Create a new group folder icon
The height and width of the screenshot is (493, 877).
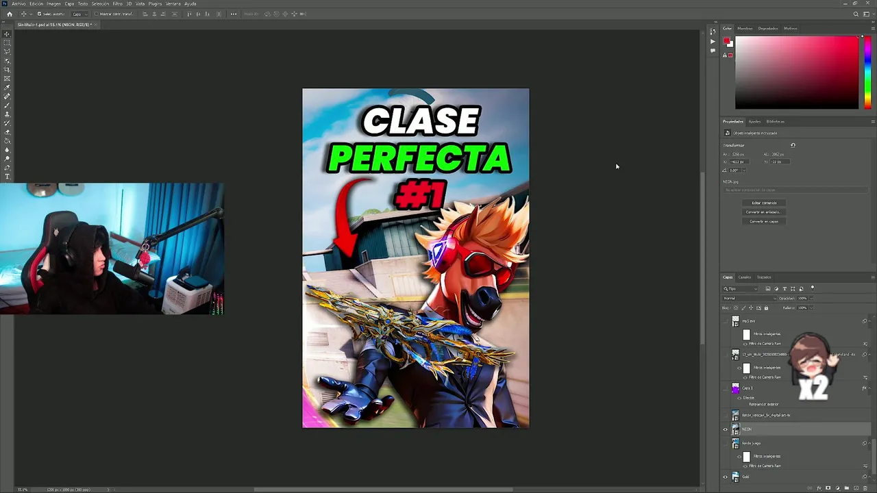[x=847, y=488]
